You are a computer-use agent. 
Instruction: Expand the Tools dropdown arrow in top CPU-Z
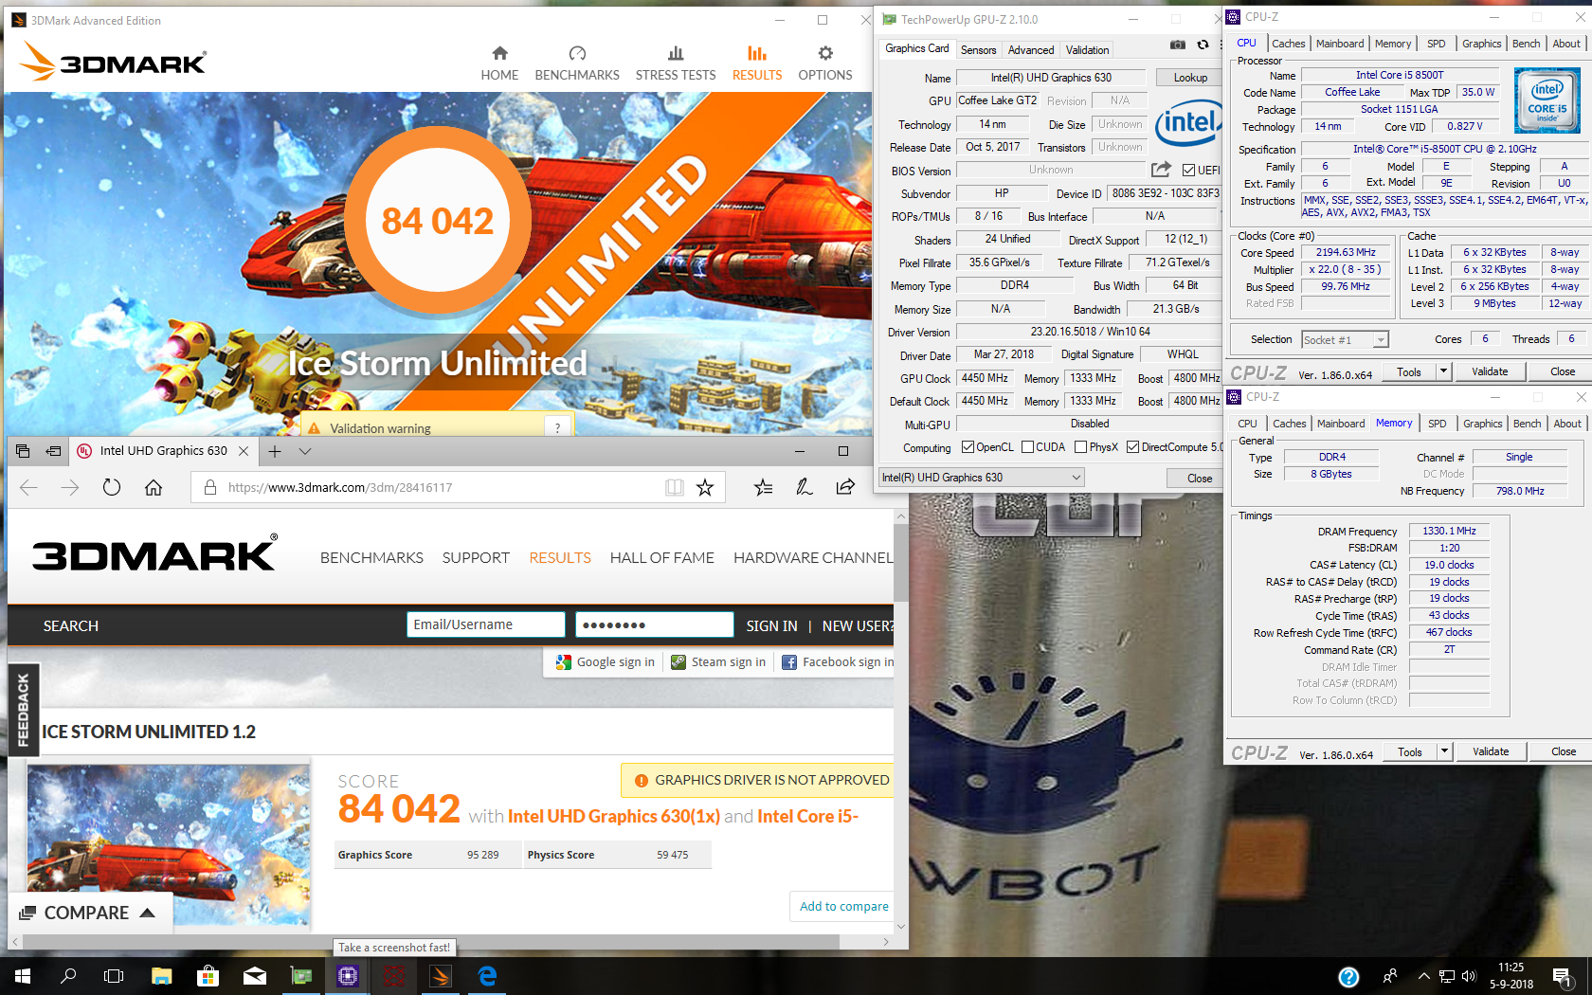(x=1444, y=371)
